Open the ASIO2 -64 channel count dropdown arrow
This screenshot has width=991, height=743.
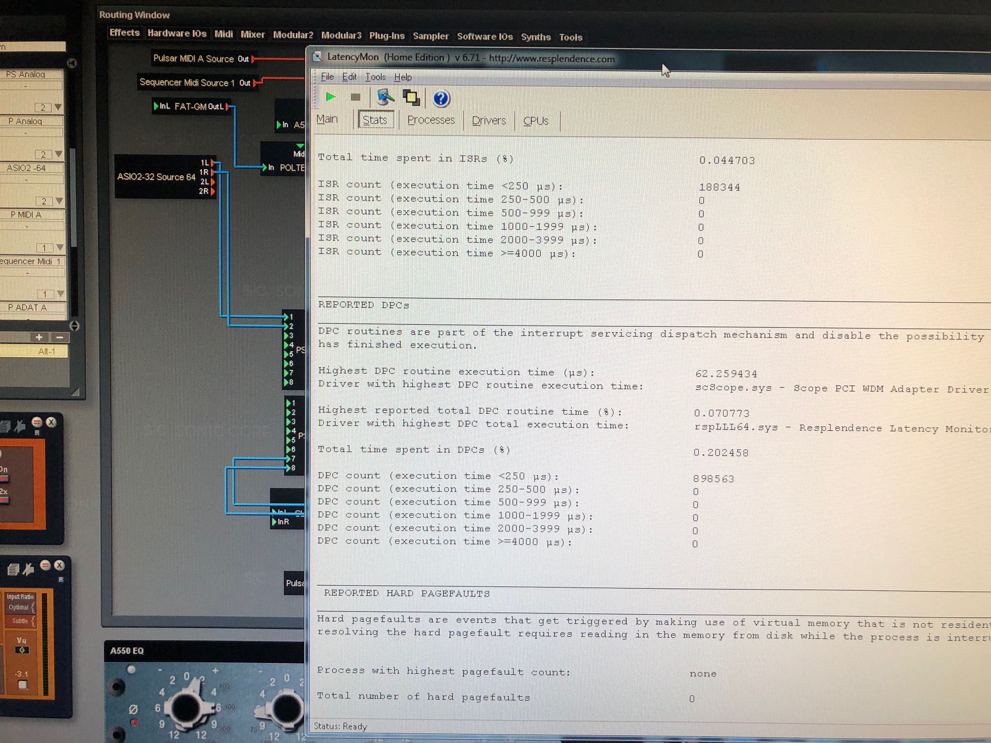59,200
